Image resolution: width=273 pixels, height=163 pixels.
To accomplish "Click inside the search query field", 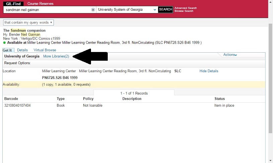I will [x=47, y=10].
